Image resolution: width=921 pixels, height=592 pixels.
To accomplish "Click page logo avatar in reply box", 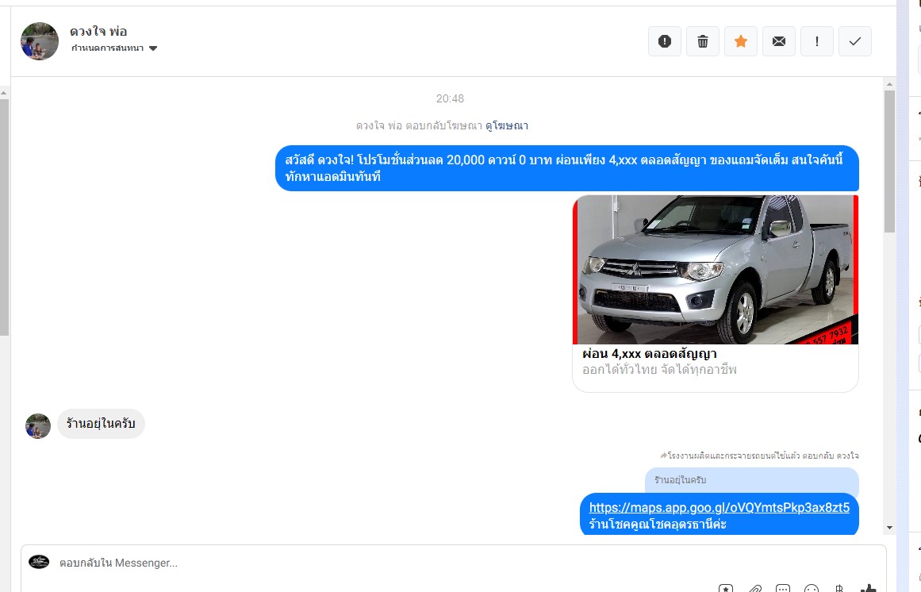I will (39, 562).
